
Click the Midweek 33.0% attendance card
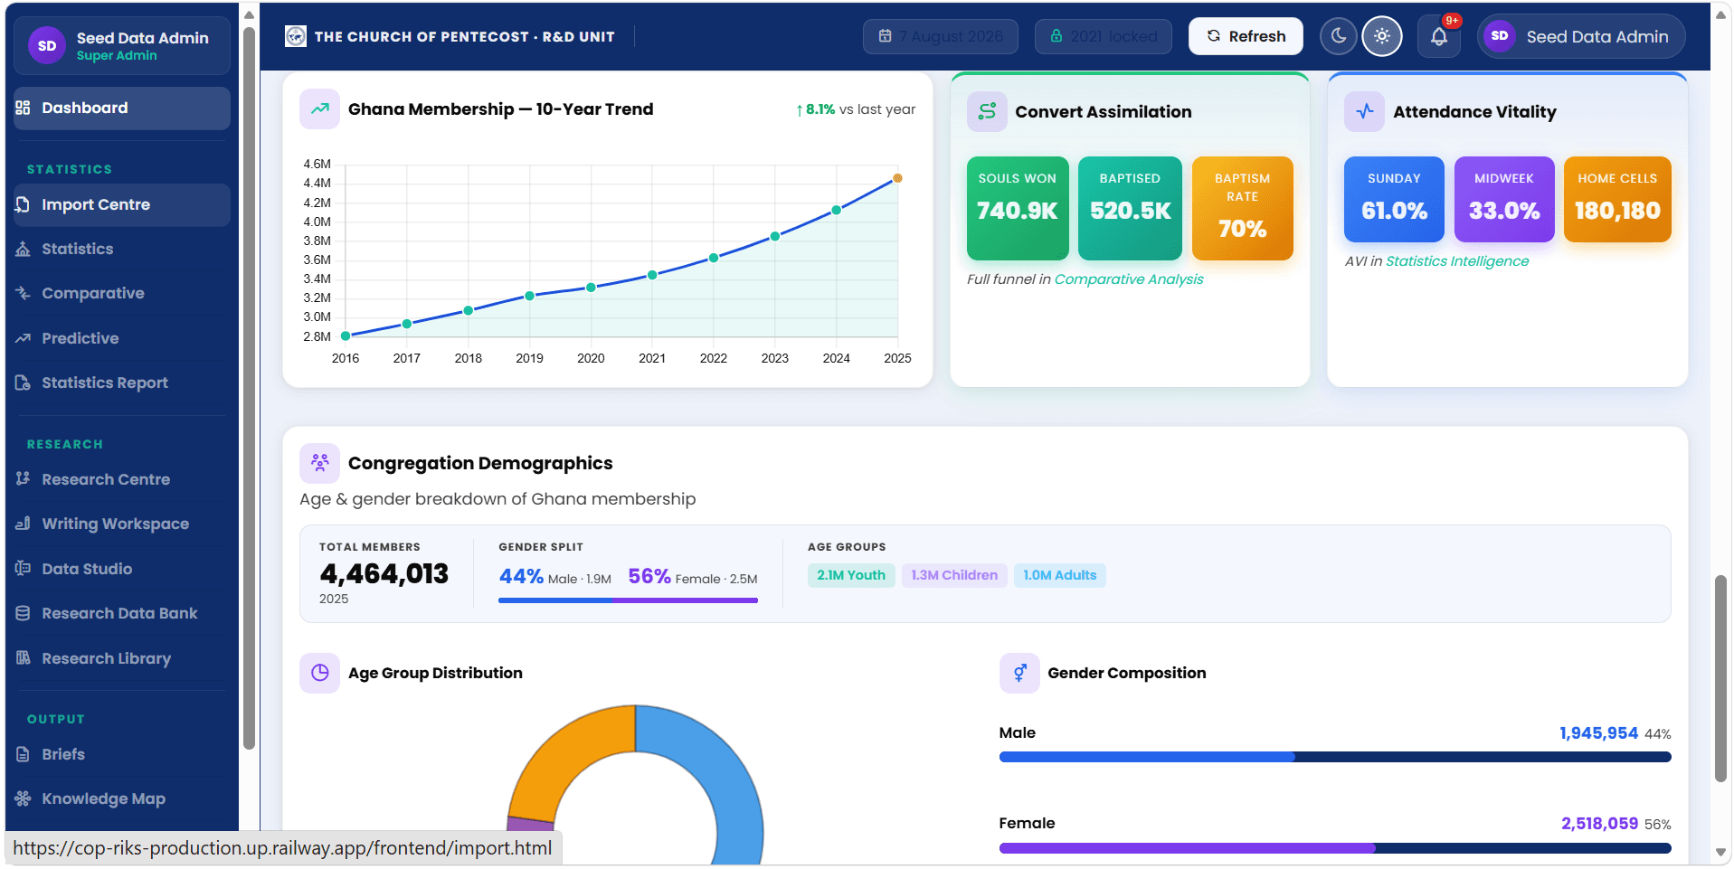click(x=1504, y=199)
